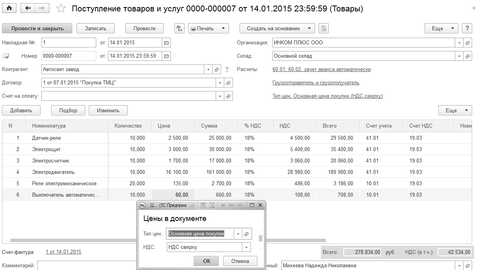480x270 pixels.
Task: Click the Счет учета column header
Action: click(x=381, y=126)
